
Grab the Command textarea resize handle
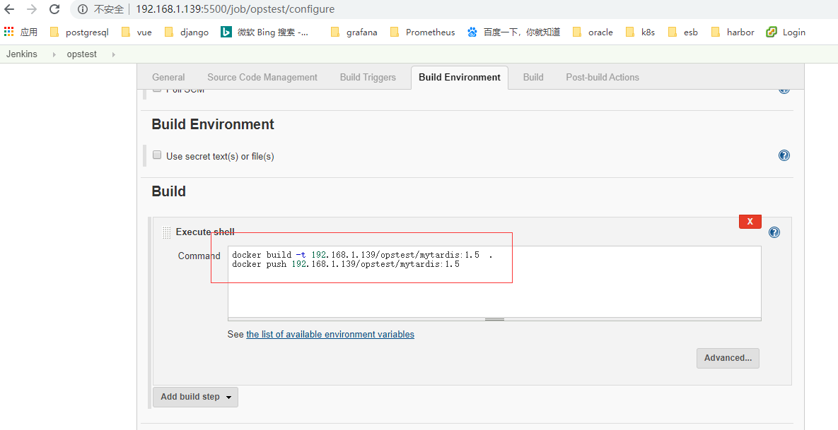point(494,319)
